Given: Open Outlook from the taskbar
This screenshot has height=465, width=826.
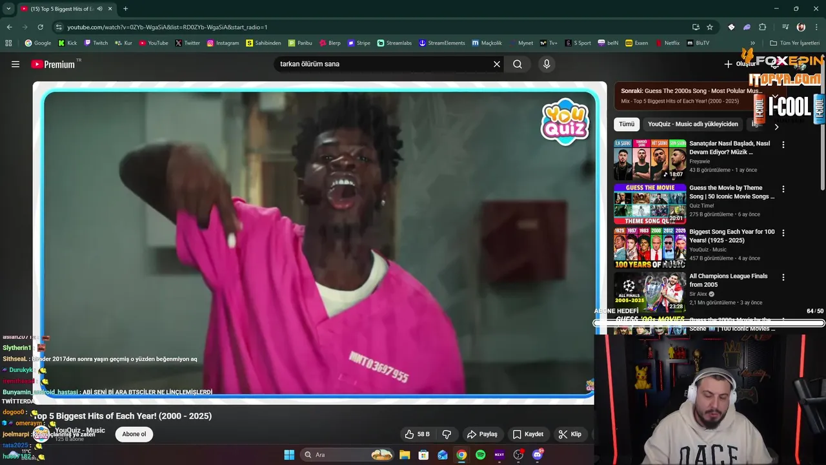Looking at the screenshot, I should (x=443, y=455).
